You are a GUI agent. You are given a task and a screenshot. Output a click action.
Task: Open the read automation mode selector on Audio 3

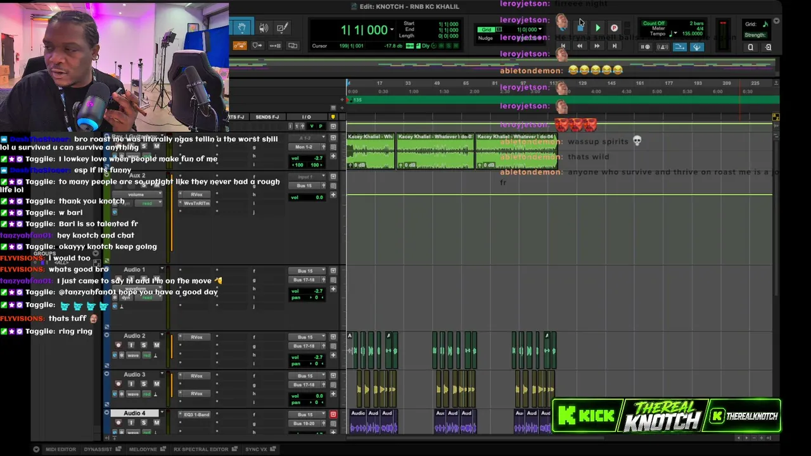[x=147, y=394]
